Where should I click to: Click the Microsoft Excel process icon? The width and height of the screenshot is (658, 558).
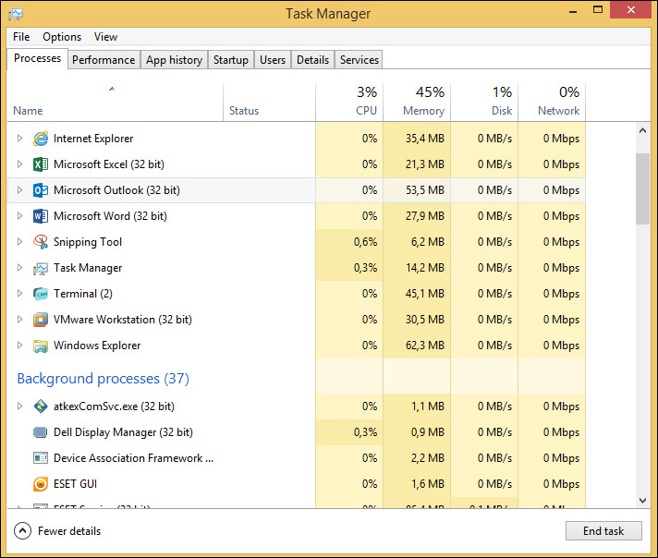(41, 164)
